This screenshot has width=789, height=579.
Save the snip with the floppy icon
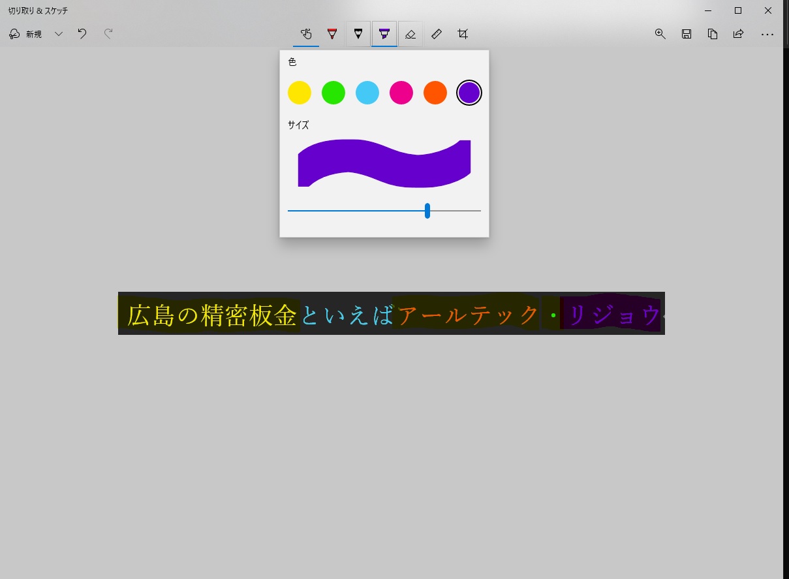coord(686,34)
